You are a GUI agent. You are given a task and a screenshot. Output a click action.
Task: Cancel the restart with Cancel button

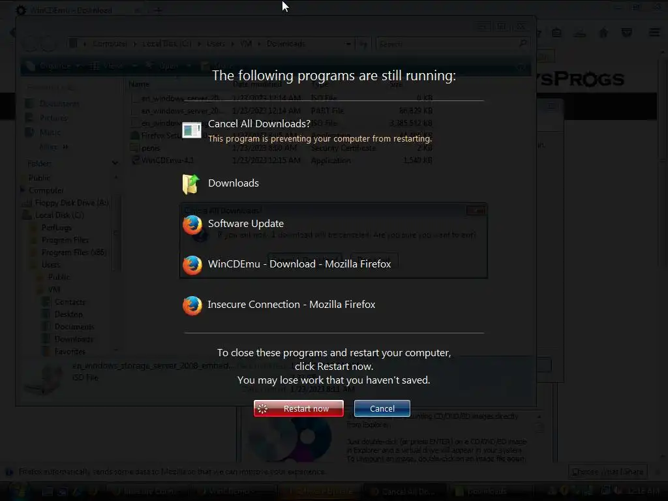pos(382,408)
